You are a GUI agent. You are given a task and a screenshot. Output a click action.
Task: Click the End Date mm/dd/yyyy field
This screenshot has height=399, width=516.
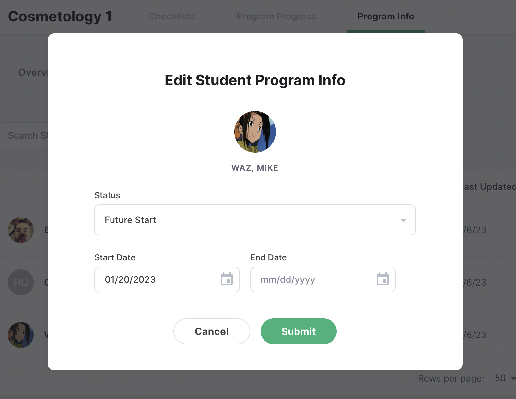(x=323, y=279)
